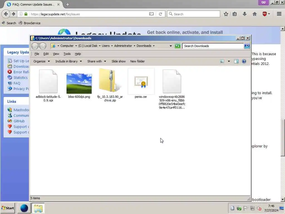The width and height of the screenshot is (285, 214).
Task: Close the FAQ: Common Update Issues tab
Action: click(58, 4)
